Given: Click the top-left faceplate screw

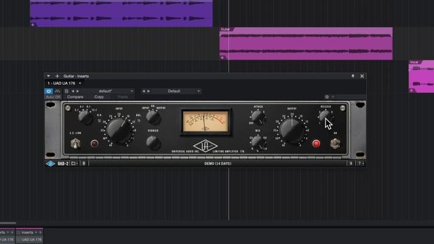Looking at the screenshot, I should click(68, 108).
